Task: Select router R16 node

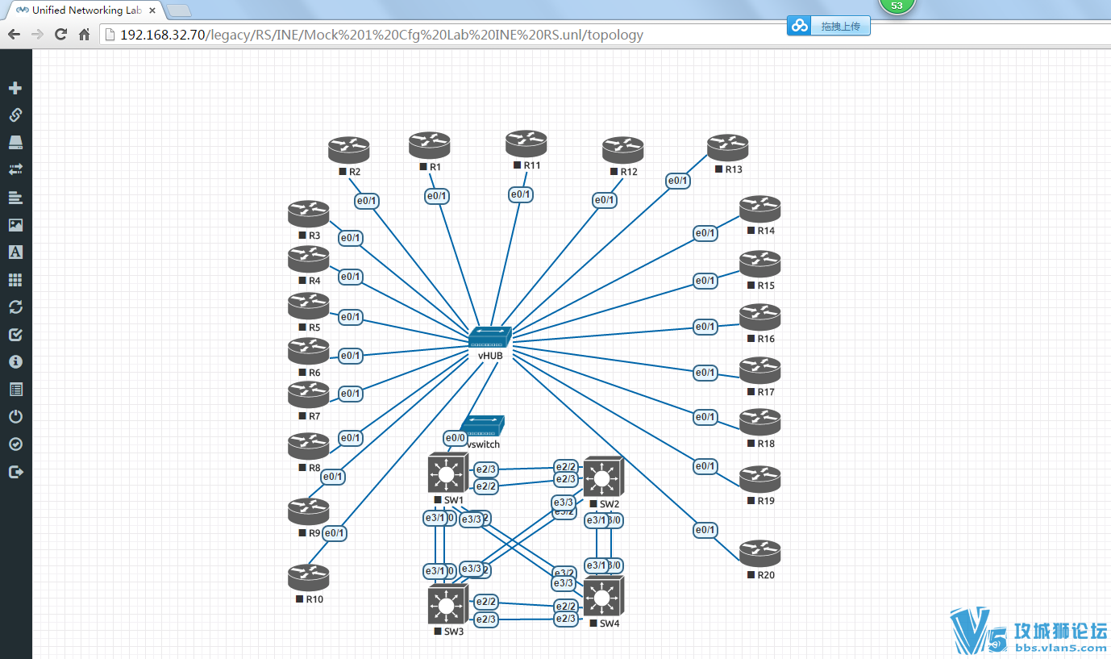Action: pos(759,317)
